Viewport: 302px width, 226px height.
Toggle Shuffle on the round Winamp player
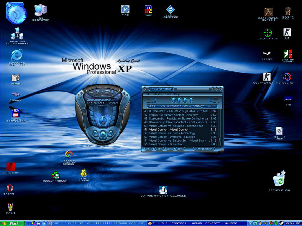[117, 97]
